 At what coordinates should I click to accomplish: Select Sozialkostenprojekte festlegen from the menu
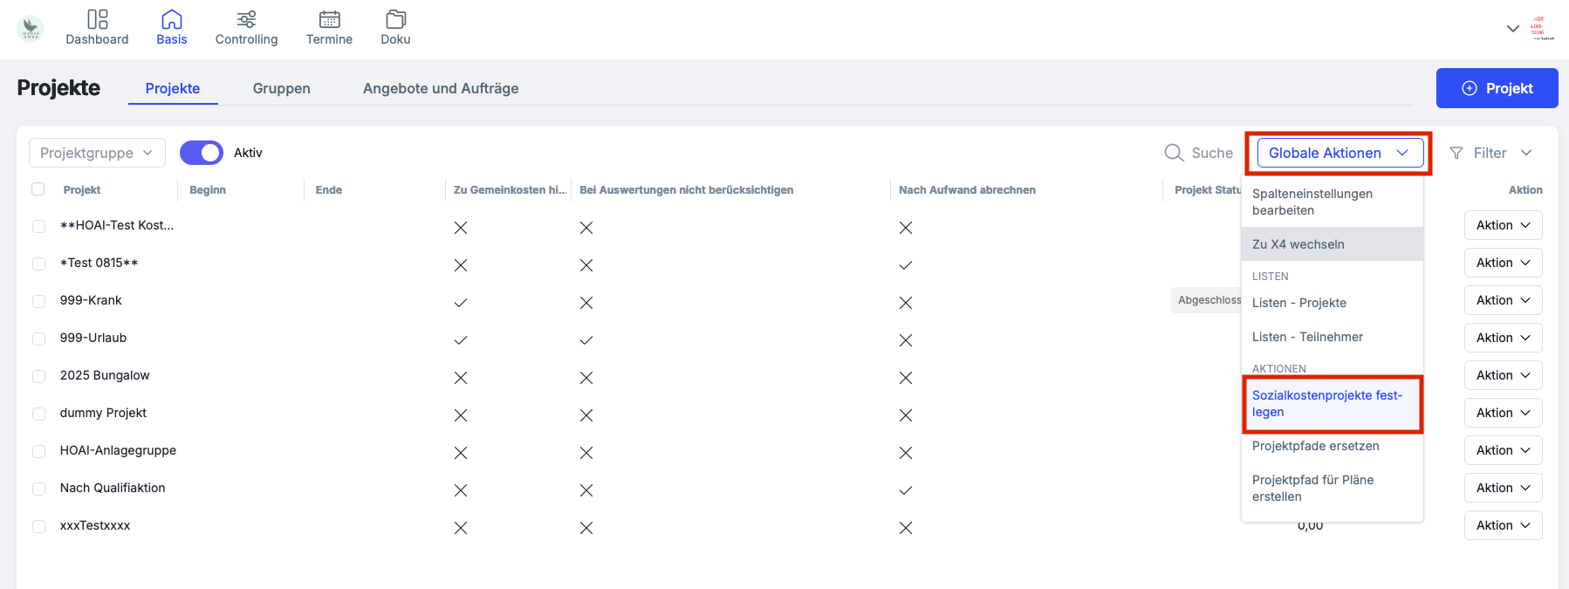(1327, 403)
